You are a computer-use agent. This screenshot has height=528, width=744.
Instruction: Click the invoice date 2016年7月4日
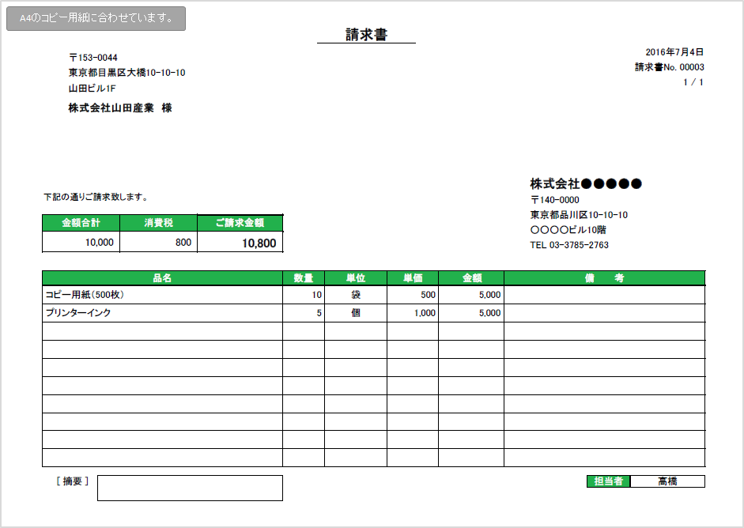click(674, 51)
